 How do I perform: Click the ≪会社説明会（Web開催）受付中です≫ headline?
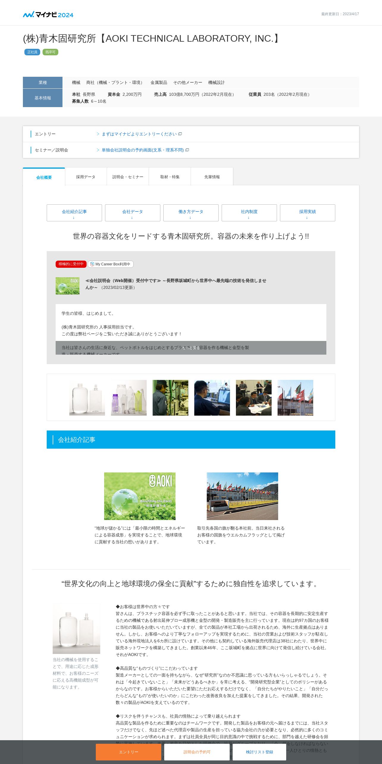[x=176, y=284]
